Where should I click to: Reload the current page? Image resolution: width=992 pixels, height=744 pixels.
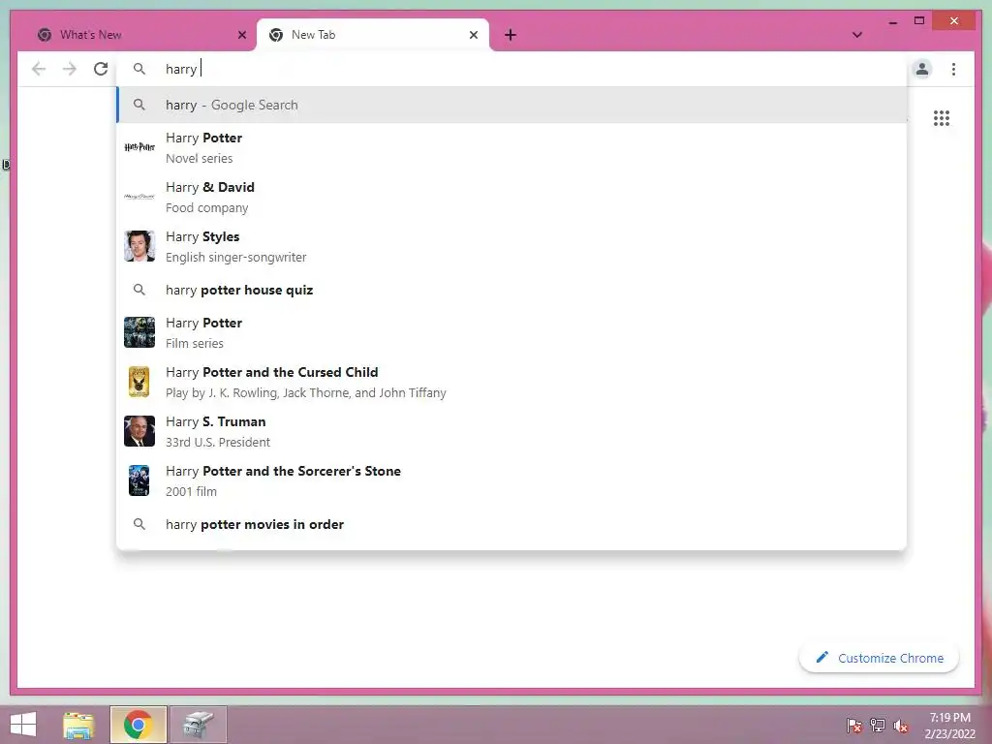(101, 69)
